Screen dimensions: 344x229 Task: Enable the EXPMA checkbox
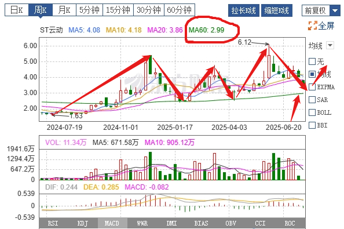(x=312, y=87)
